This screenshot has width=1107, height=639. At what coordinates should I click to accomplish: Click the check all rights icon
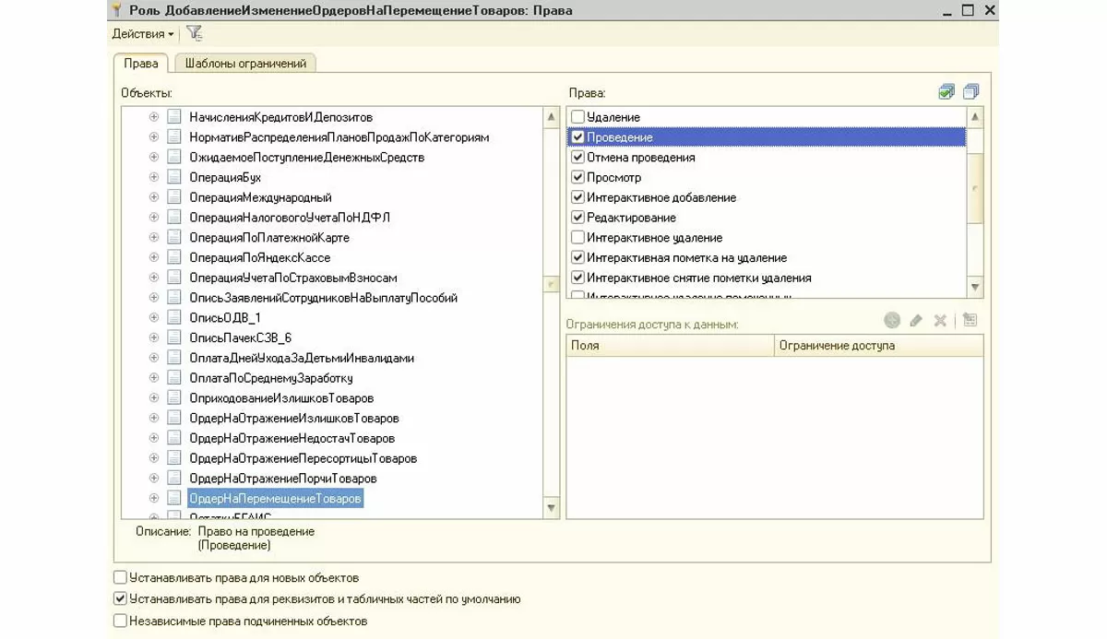click(x=946, y=91)
